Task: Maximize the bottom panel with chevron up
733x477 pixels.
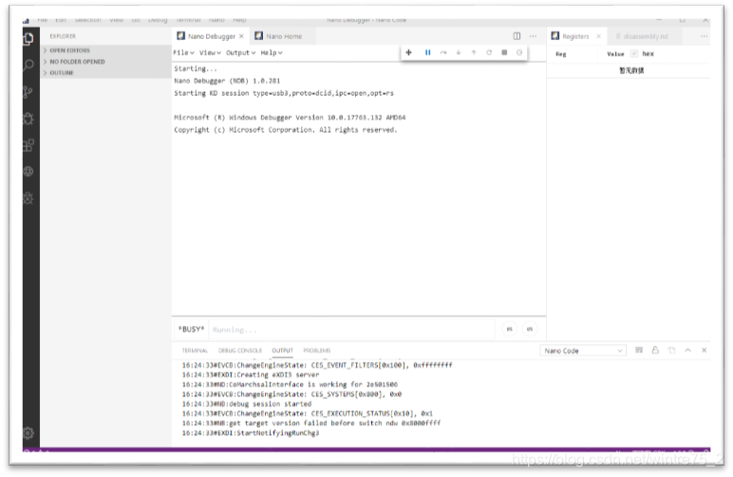Action: pyautogui.click(x=687, y=350)
